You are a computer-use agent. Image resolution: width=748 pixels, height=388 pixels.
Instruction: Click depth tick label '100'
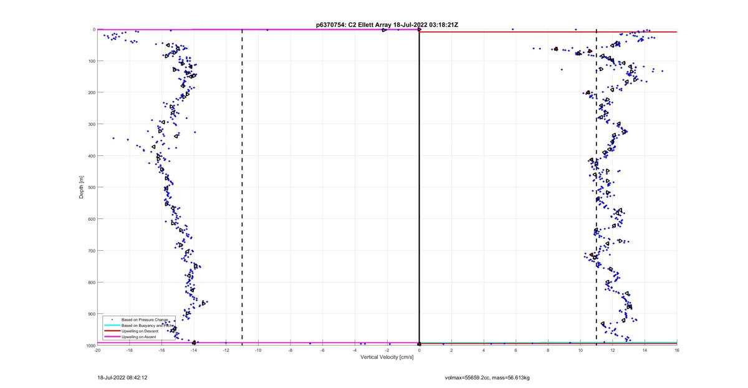(92, 61)
